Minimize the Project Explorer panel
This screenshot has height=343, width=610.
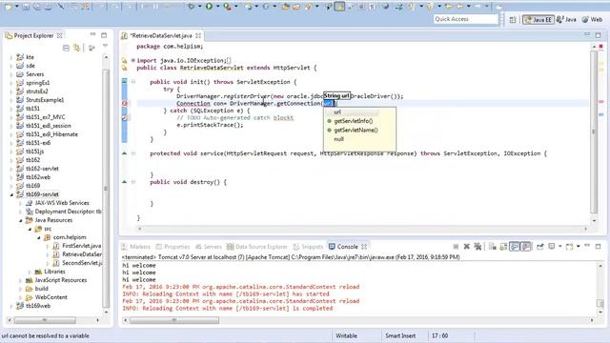92,35
